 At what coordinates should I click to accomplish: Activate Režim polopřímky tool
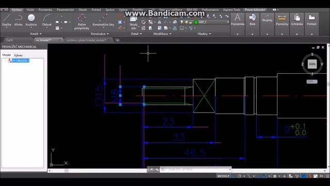click(81, 22)
